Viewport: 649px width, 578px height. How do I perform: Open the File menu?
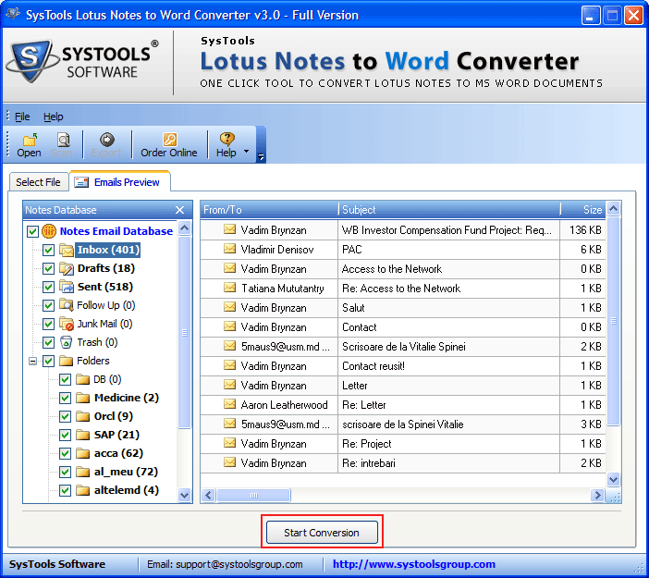point(22,117)
